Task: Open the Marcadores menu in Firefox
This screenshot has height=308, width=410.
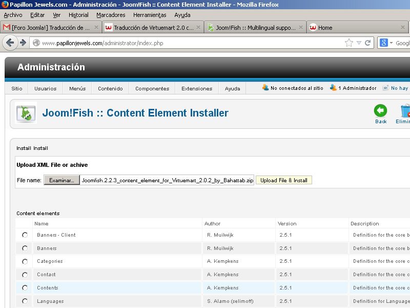Action: (111, 15)
